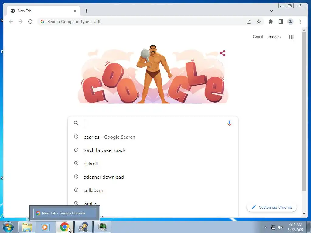Screen dimensions: 311x233
Task: Select the 'ccleaner download' suggestion
Action: 153,177
